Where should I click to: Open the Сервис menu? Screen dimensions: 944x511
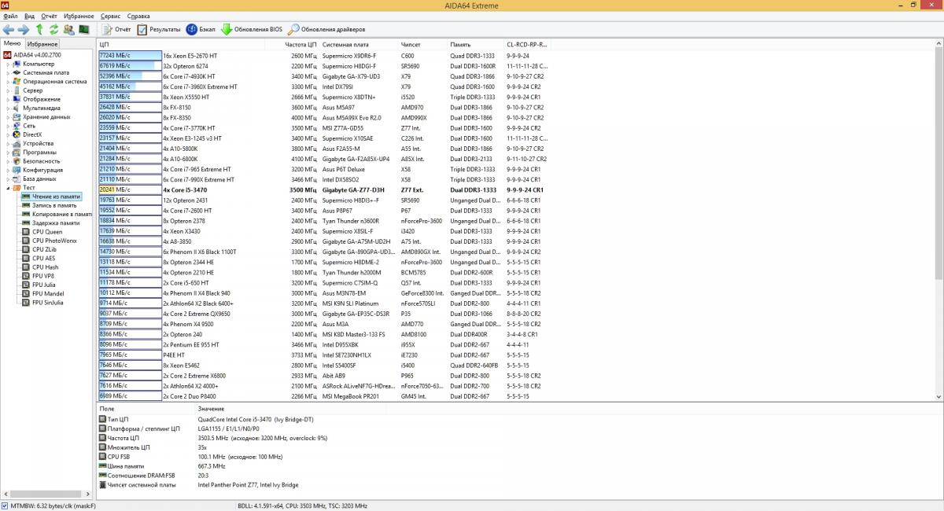pos(111,16)
